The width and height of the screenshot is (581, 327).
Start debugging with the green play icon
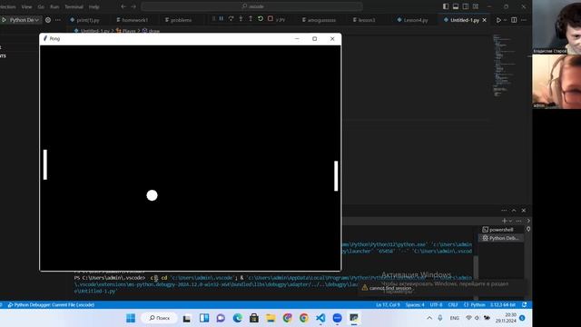pyautogui.click(x=4, y=20)
